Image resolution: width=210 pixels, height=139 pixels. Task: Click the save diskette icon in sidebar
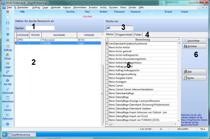click(x=8, y=23)
